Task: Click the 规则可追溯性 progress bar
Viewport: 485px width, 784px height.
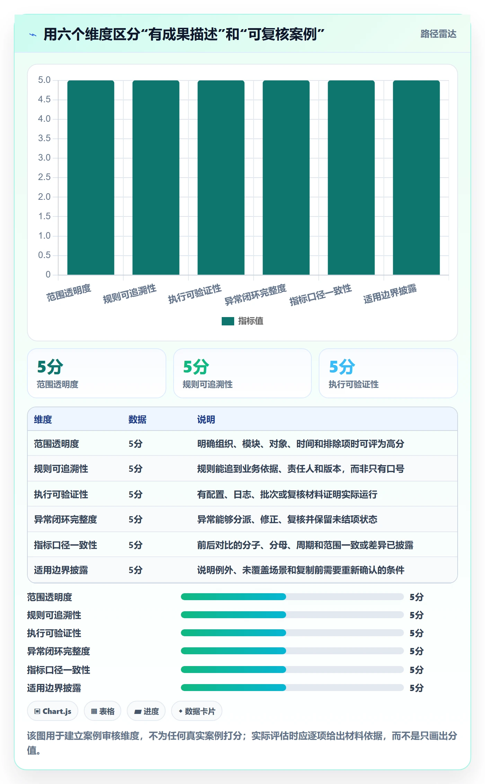Action: click(x=292, y=615)
